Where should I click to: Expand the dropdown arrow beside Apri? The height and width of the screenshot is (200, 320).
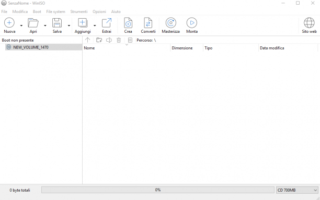45,26
